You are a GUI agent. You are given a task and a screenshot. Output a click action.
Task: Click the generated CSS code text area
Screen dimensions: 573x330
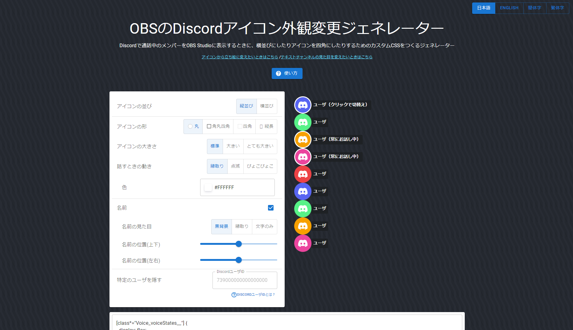click(x=287, y=323)
